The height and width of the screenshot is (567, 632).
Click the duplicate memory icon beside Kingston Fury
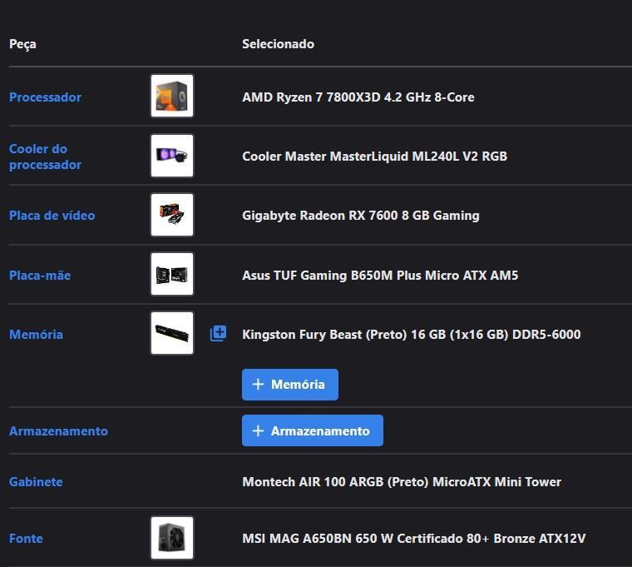218,333
